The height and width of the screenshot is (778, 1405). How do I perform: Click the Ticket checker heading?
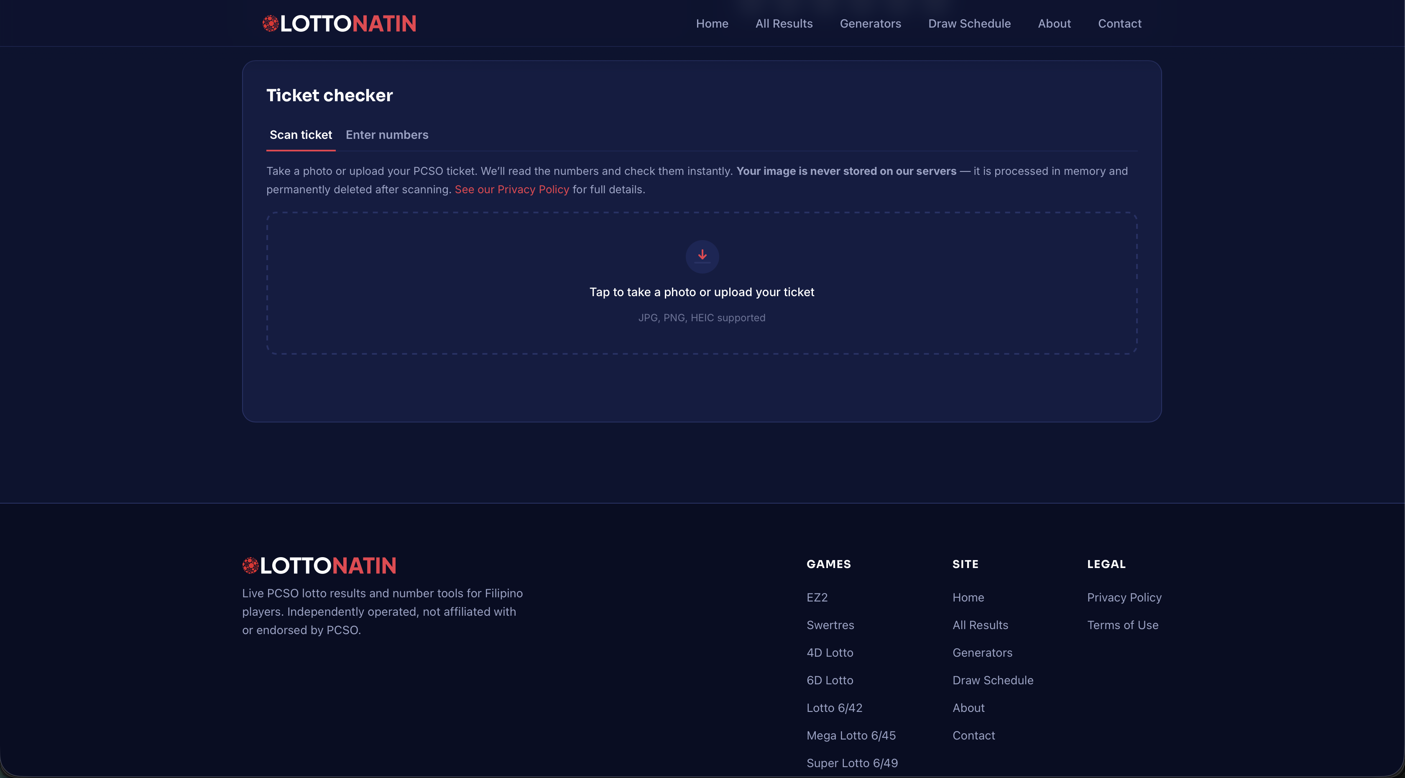coord(330,95)
